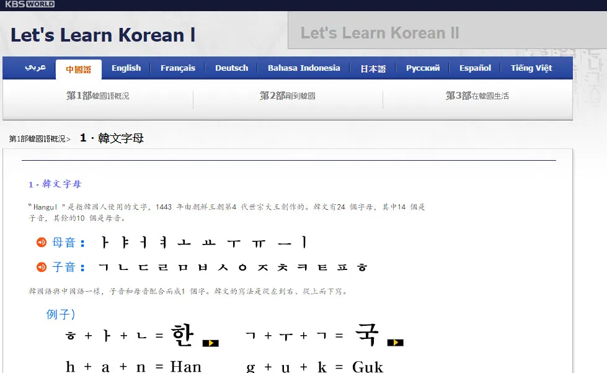
Task: Open 第2部 剛到韓國 section menu
Action: 288,96
